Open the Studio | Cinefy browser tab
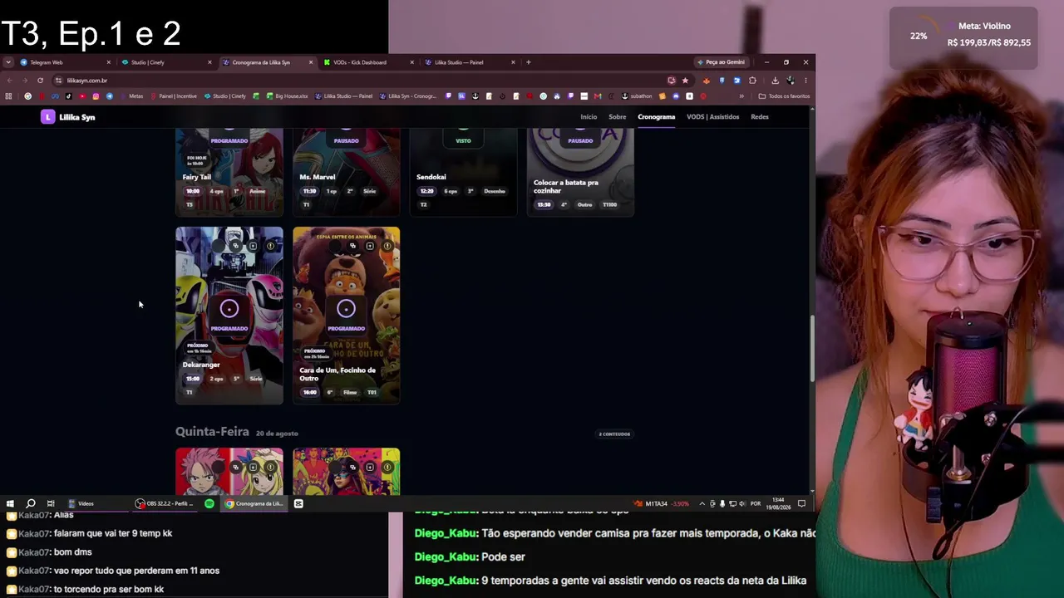This screenshot has height=598, width=1064. (166, 62)
